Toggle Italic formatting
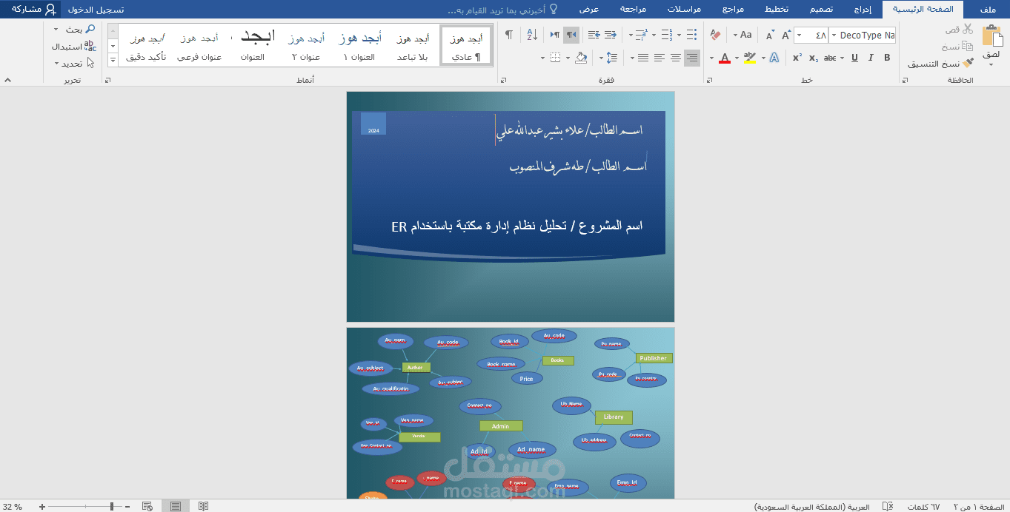This screenshot has width=1010, height=512. pyautogui.click(x=871, y=58)
